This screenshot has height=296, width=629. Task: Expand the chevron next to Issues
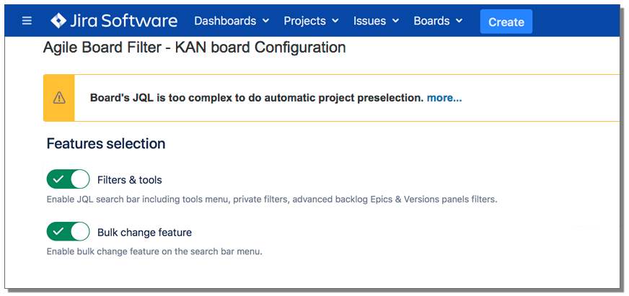(x=396, y=22)
